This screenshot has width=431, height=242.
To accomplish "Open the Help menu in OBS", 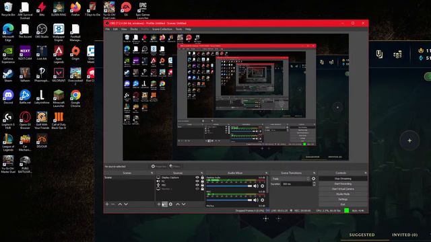I will click(188, 29).
